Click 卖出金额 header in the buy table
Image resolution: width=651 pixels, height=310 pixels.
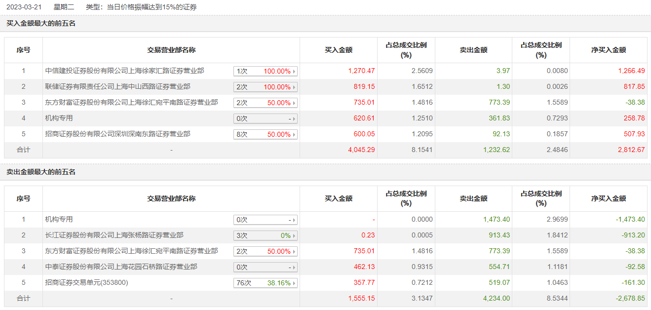click(x=474, y=50)
